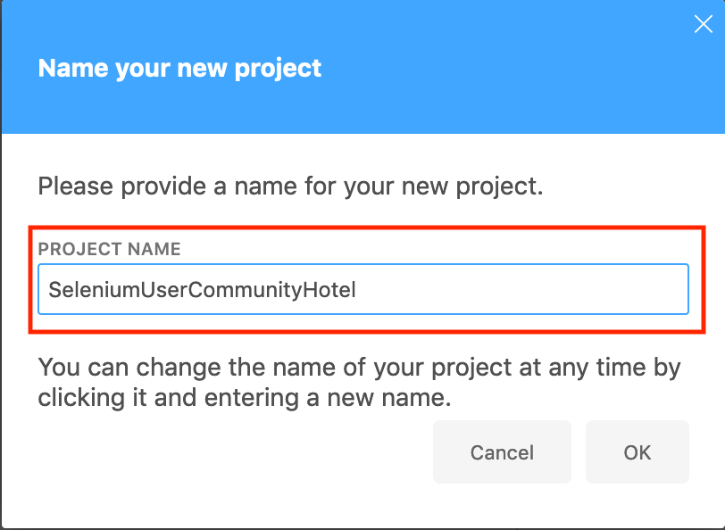Close the dialog with the X icon
Viewport: 725px width, 530px height.
point(704,24)
